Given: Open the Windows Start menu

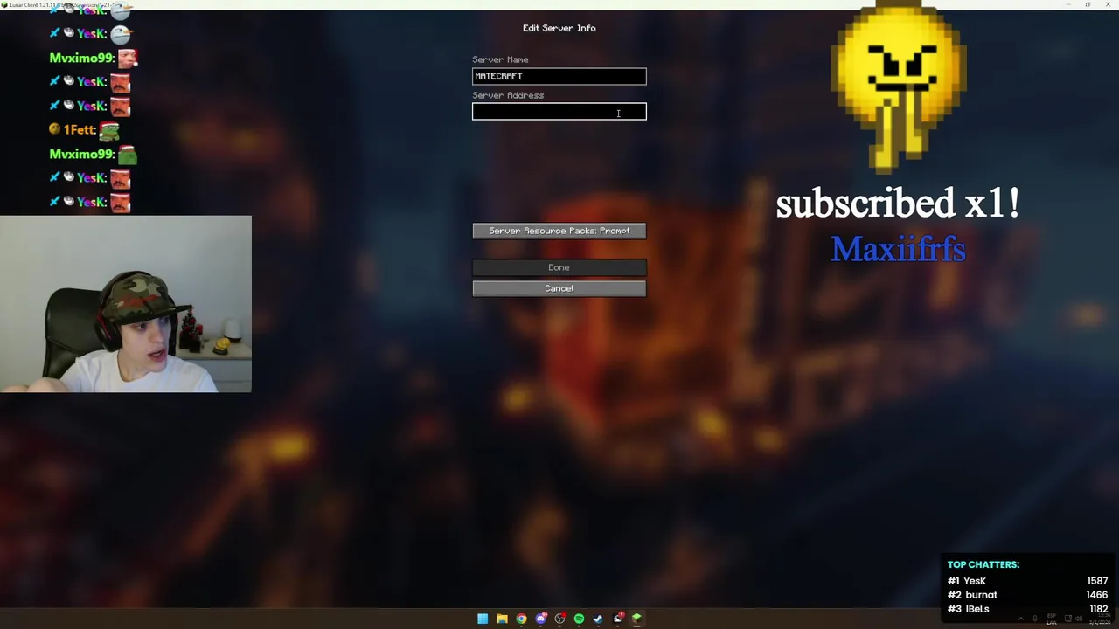Looking at the screenshot, I should 483,619.
